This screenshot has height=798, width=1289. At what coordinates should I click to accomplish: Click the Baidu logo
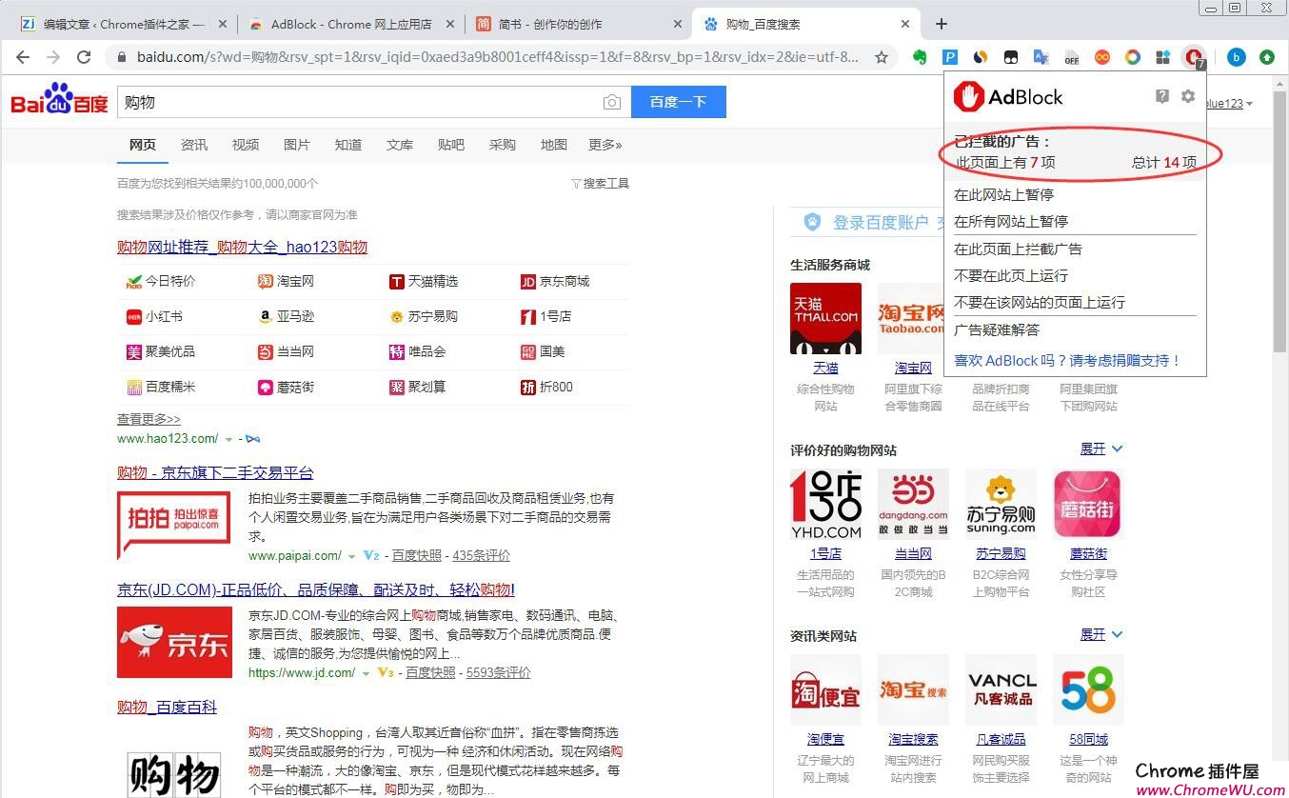coord(59,99)
